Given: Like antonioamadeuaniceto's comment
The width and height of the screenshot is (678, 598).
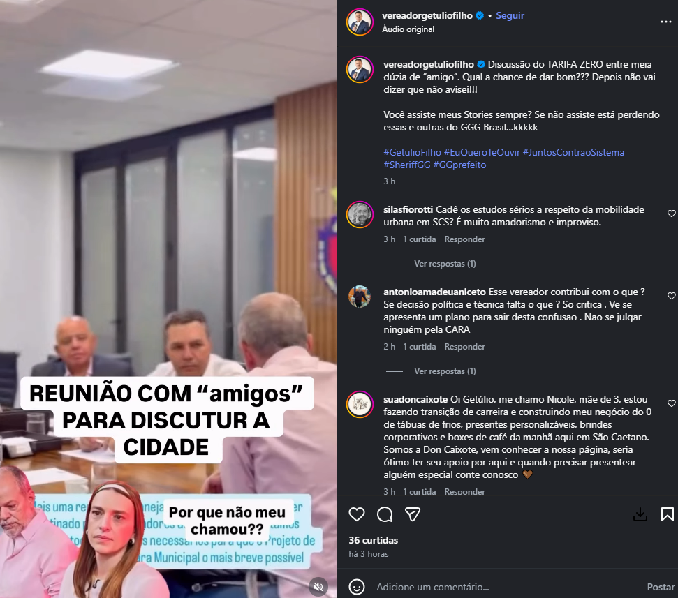Looking at the screenshot, I should (x=671, y=296).
